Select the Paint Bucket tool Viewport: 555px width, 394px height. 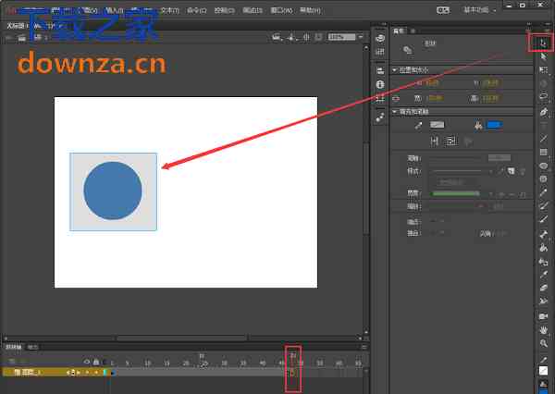(543, 248)
